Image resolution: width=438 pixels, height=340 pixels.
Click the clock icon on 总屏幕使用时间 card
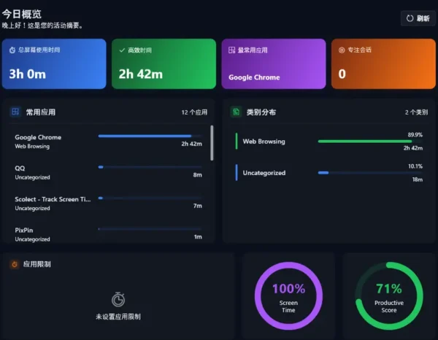click(12, 50)
